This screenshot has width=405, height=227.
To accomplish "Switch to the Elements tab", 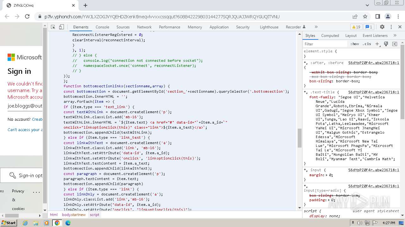I will click(x=81, y=27).
